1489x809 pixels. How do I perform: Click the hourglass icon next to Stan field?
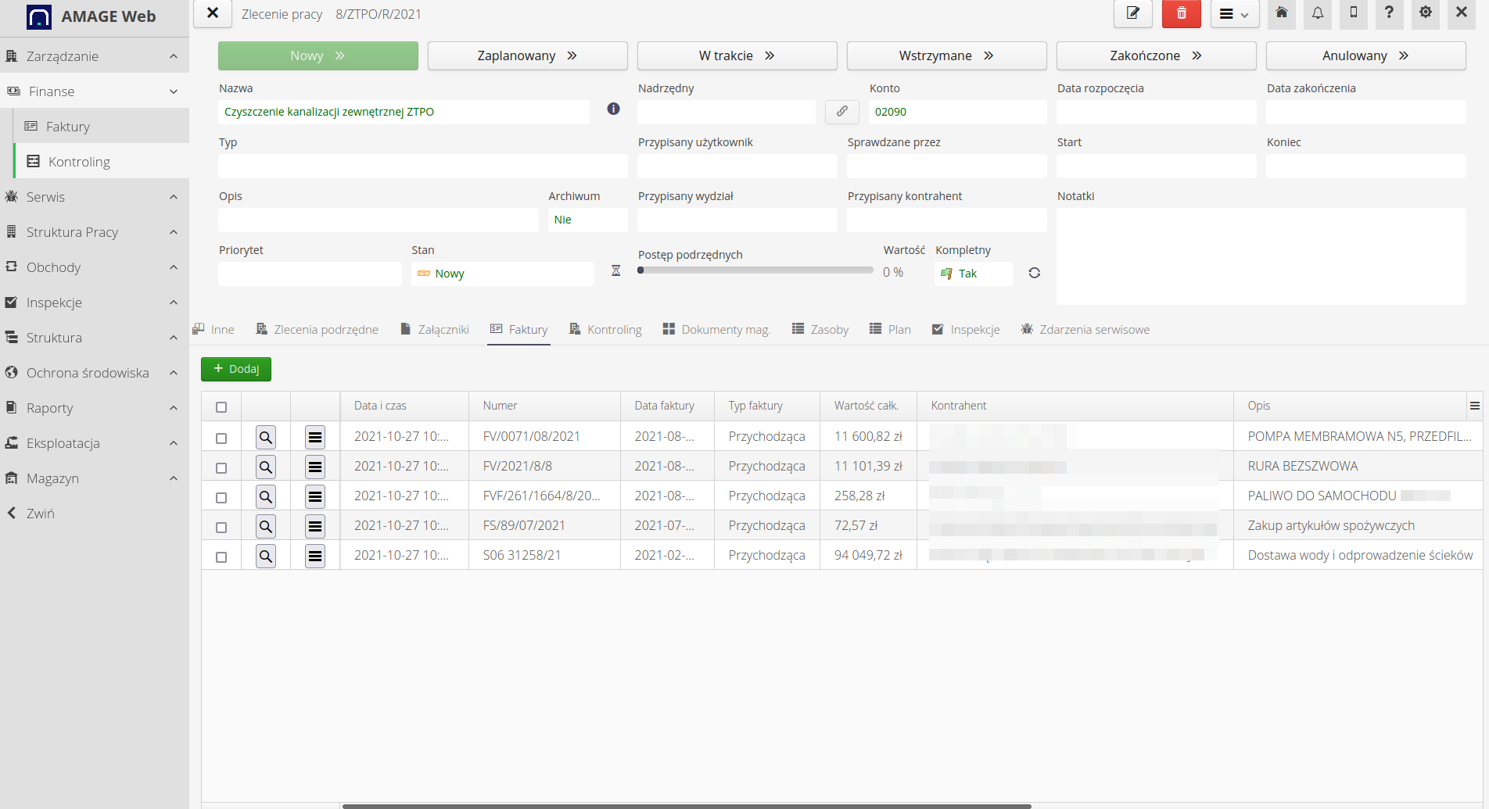[615, 270]
